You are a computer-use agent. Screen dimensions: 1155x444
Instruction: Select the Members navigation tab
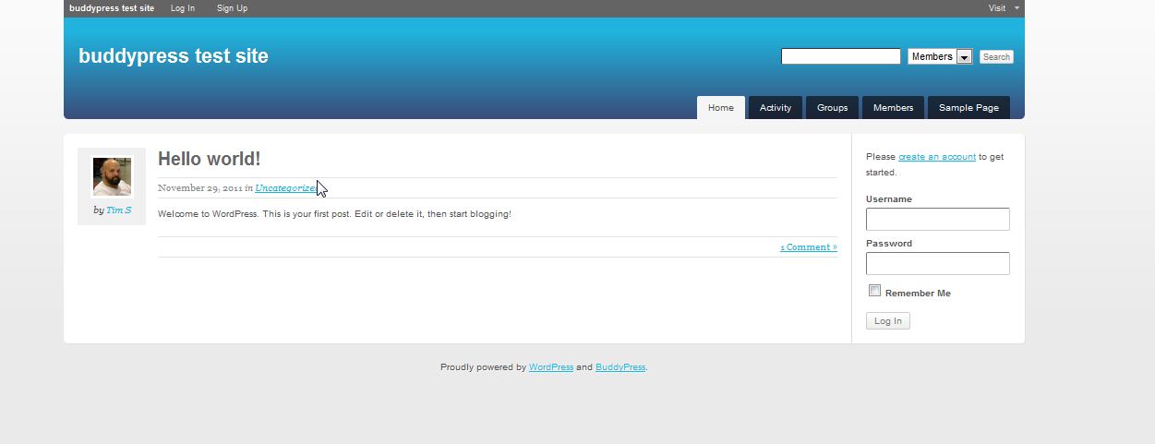click(893, 108)
